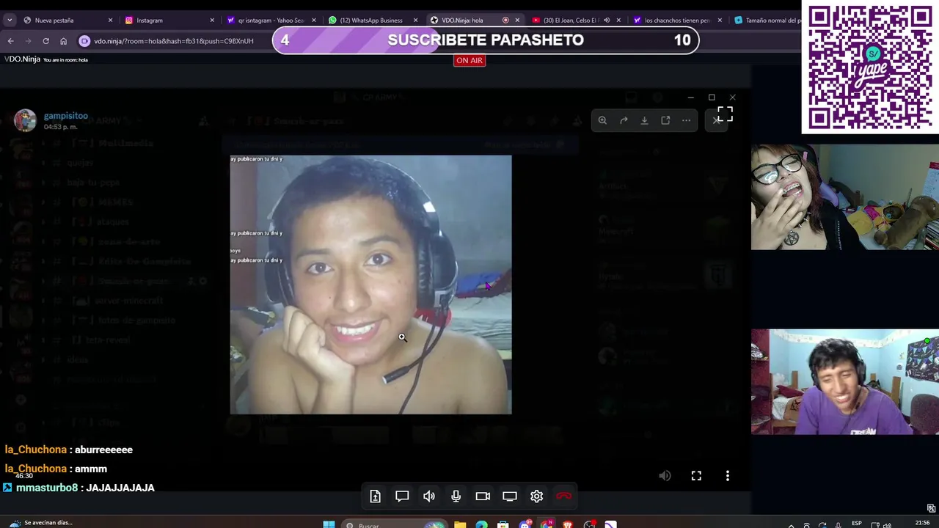Image resolution: width=939 pixels, height=528 pixels.
Task: Hang up with the red phone icon
Action: click(563, 496)
